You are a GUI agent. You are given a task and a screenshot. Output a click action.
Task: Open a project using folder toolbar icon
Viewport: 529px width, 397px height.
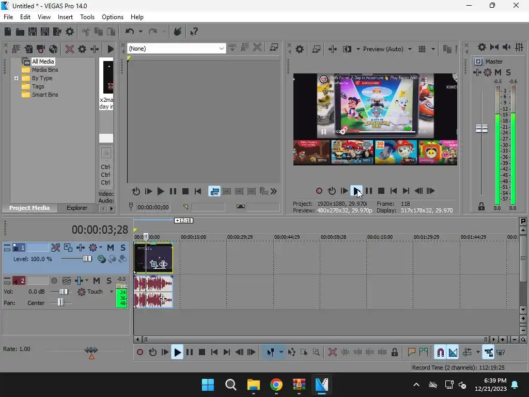(20, 32)
